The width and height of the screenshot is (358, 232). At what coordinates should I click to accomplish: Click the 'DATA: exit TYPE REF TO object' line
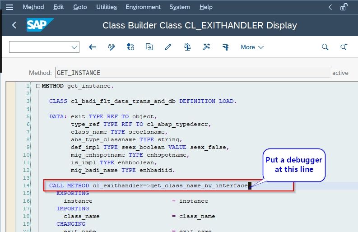pos(103,116)
